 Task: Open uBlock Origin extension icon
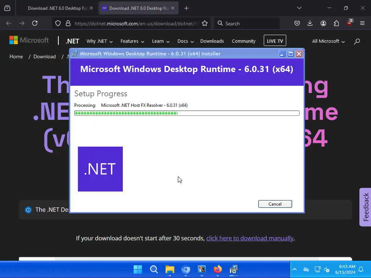[349, 23]
